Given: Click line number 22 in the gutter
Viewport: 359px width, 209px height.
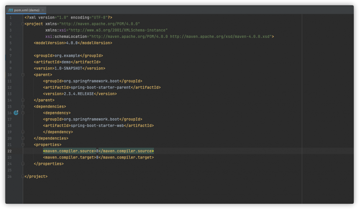Looking at the screenshot, I should pyautogui.click(x=9, y=151).
